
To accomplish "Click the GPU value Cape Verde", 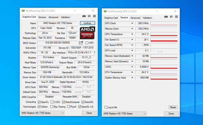I will (46, 28).
